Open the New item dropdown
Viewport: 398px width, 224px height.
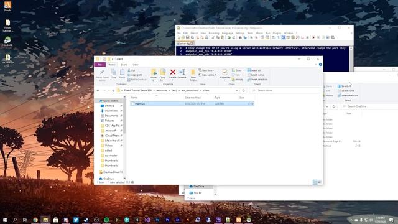click(x=206, y=70)
